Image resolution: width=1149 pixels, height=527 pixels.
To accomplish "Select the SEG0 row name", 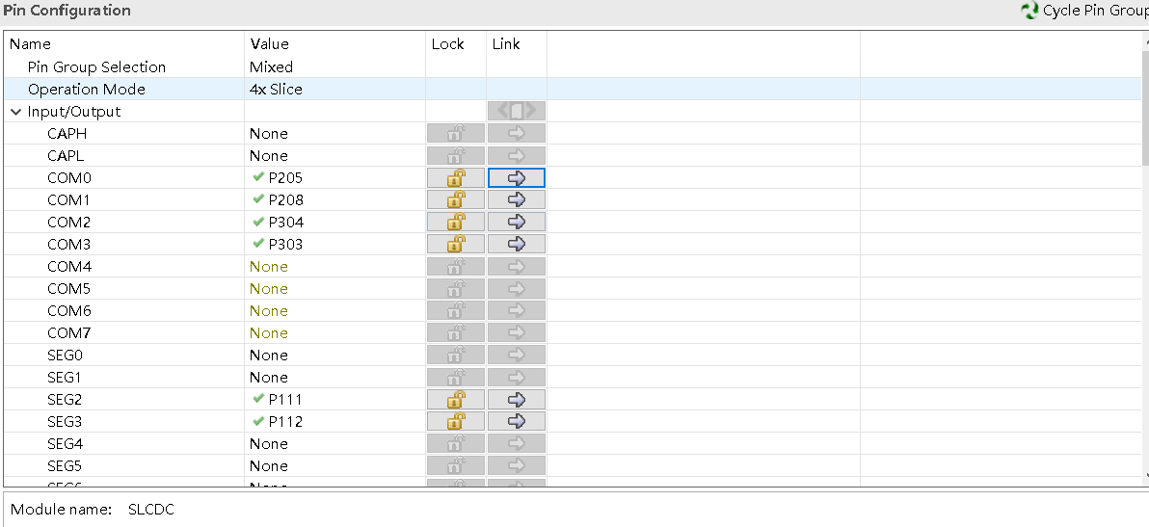I will (x=66, y=355).
